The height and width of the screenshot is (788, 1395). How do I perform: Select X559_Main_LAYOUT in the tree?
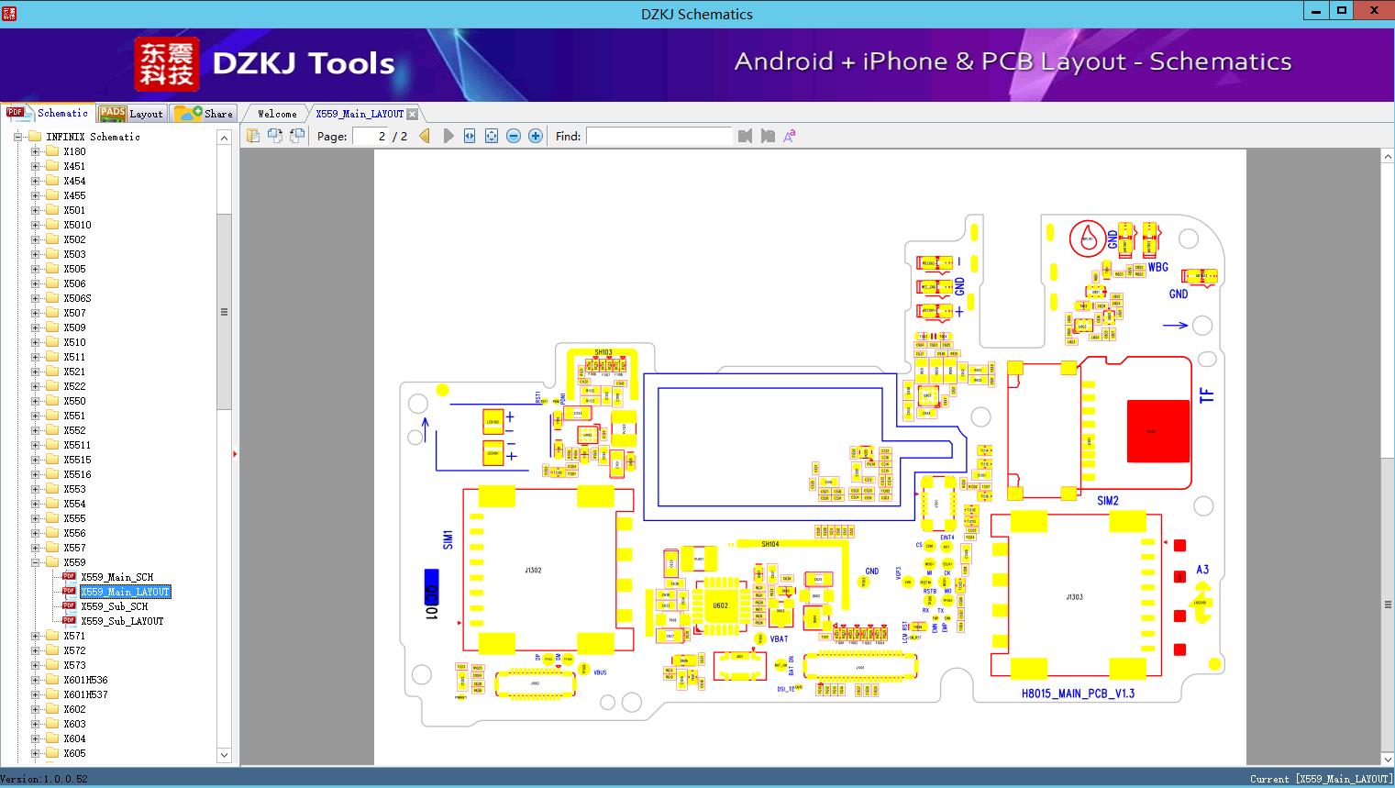coord(126,592)
